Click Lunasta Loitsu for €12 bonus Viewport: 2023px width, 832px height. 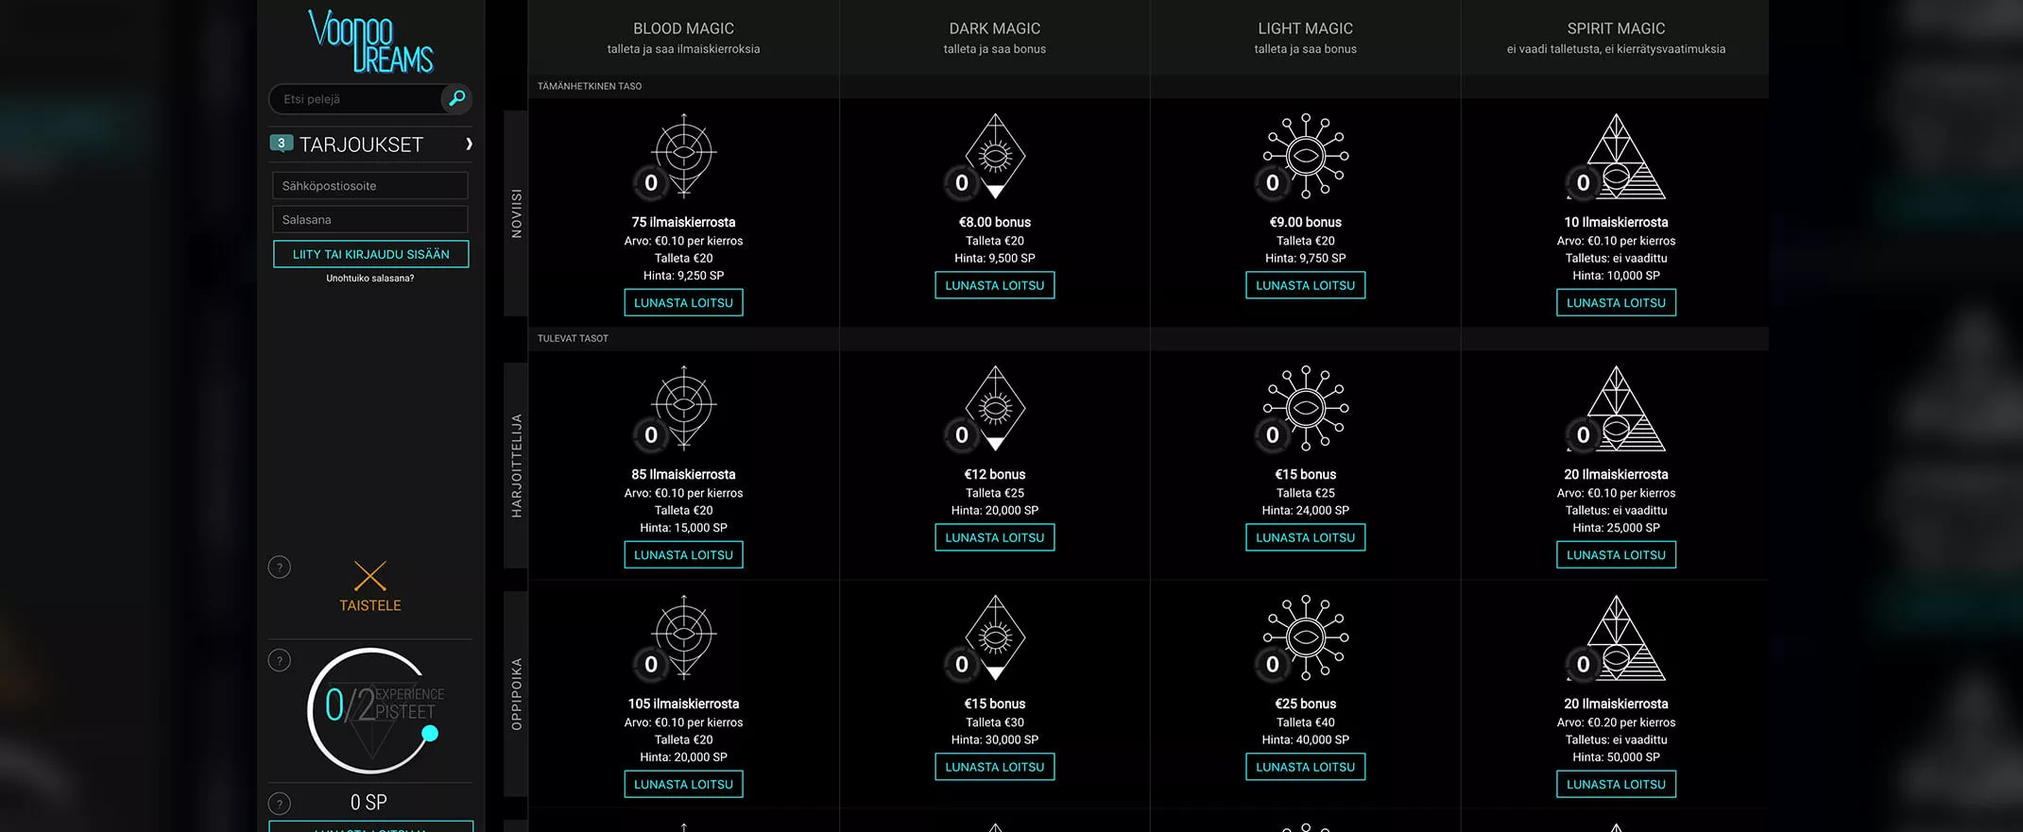point(995,537)
